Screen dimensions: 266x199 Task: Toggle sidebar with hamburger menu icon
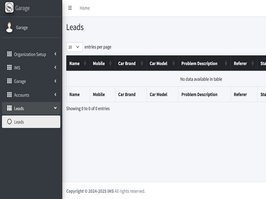coord(70,8)
